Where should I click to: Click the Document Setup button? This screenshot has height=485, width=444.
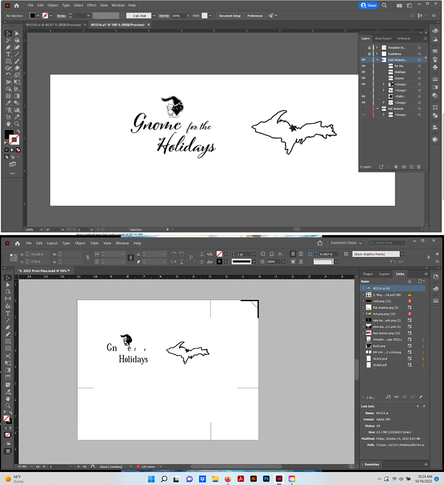[x=229, y=15]
